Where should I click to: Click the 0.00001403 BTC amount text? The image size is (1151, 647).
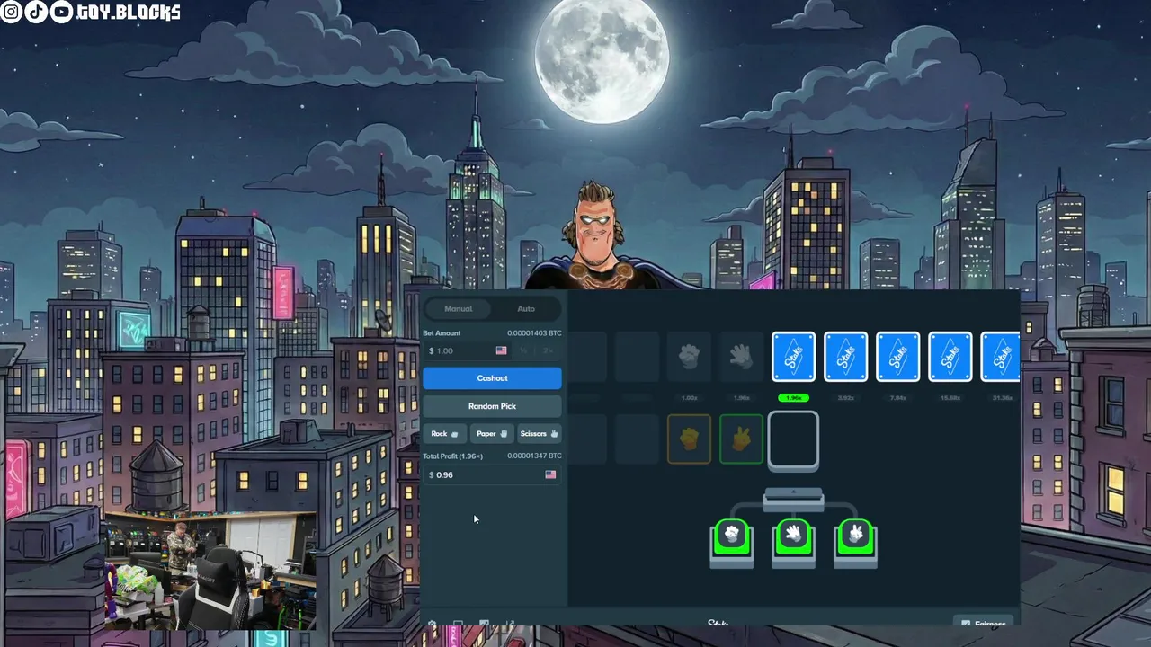tap(534, 333)
